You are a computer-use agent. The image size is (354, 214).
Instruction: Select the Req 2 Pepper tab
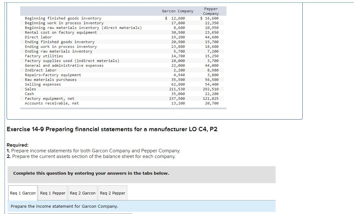pos(112,193)
